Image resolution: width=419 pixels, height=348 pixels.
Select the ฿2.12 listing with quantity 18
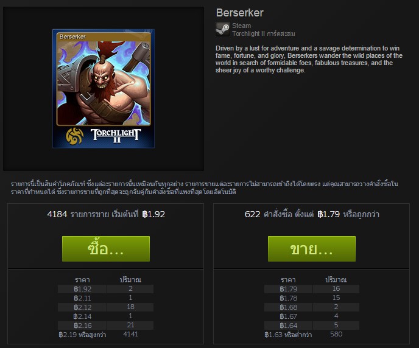105,307
